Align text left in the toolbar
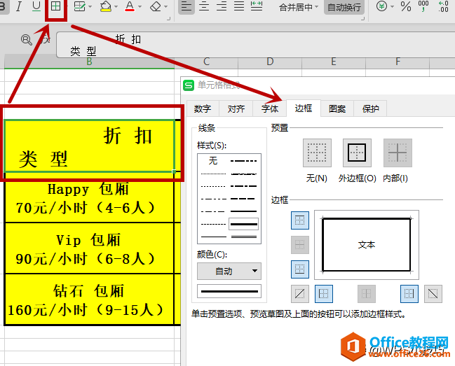455x366 pixels. click(x=186, y=6)
